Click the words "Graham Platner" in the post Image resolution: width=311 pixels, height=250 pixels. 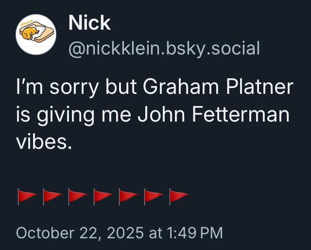218,88
